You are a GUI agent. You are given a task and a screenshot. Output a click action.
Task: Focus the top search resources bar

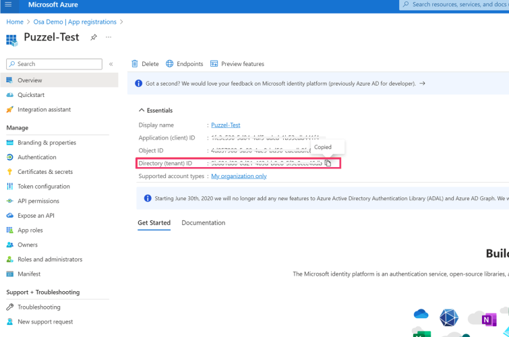pos(455,5)
